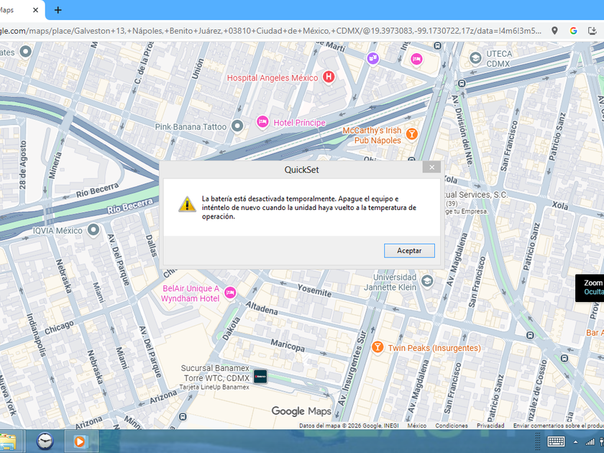Close the Maps browser tab
The image size is (604, 453).
35,10
